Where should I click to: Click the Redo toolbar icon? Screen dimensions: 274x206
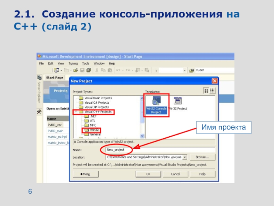pyautogui.click(x=128, y=70)
